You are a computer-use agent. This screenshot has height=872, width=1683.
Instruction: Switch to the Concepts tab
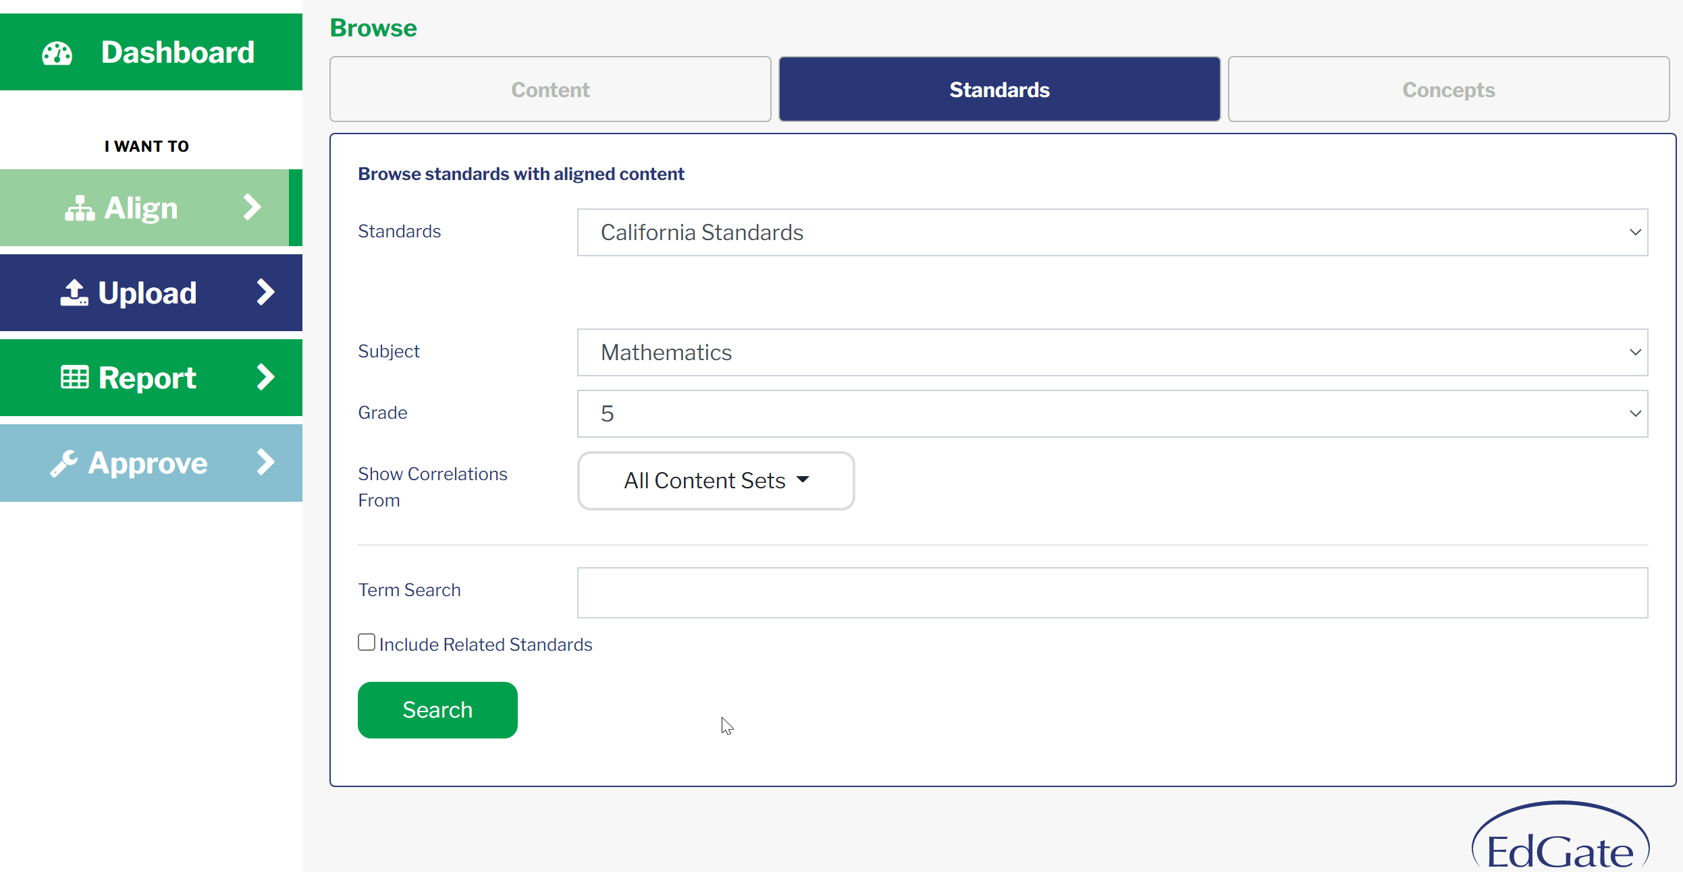point(1449,90)
